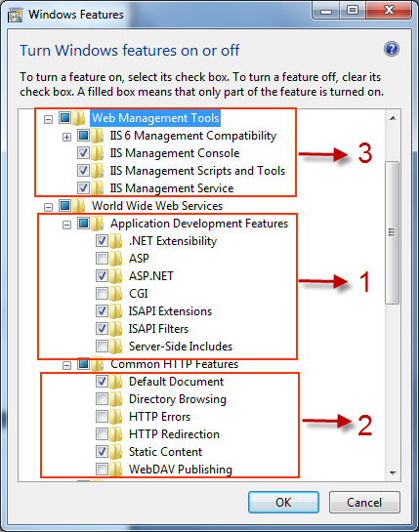Click folder icon beside ISAPI Filters
This screenshot has height=532, width=419.
tap(116, 329)
